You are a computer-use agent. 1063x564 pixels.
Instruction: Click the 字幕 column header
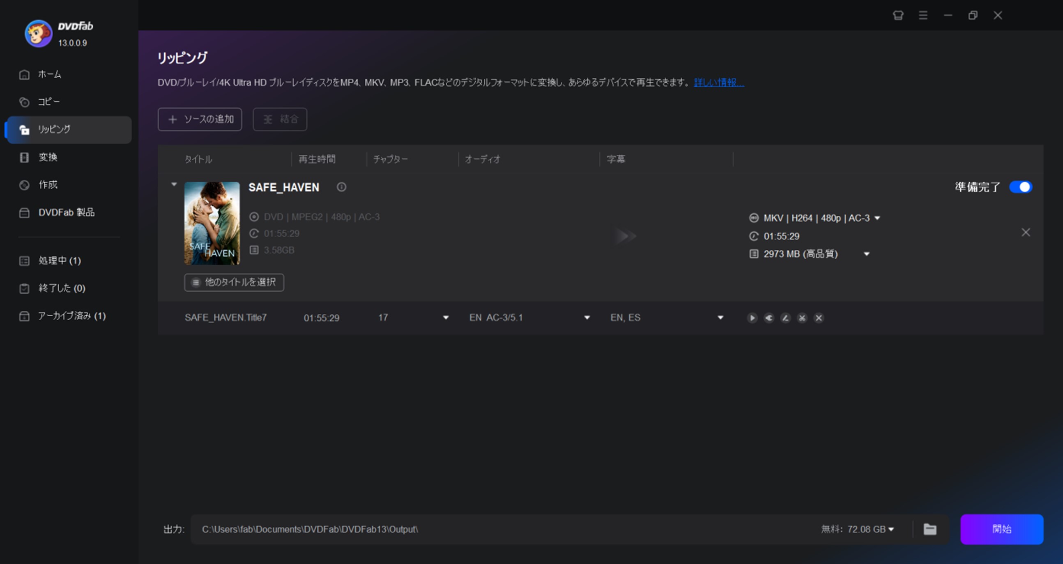click(x=616, y=160)
